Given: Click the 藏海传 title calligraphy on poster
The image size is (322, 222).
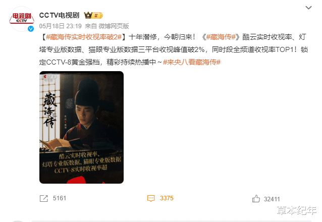Looking at the screenshot, I should click(49, 110).
